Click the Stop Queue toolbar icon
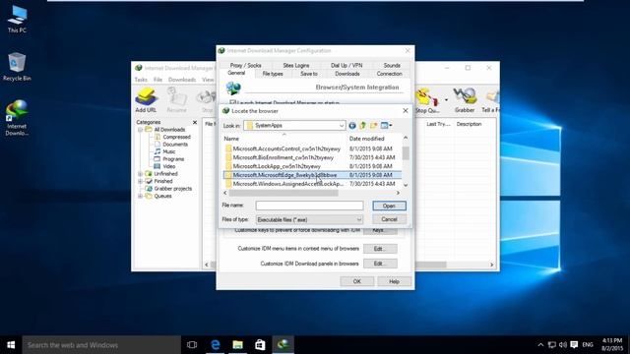The image size is (630, 354). 427,100
